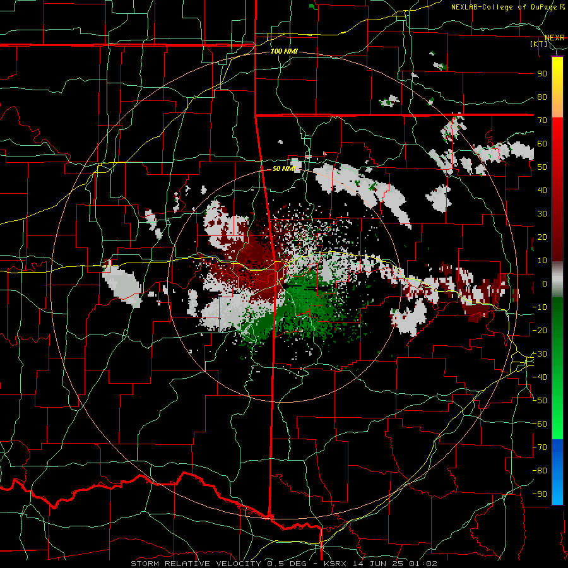Select the 30 value on velocity scale

[x=542, y=214]
